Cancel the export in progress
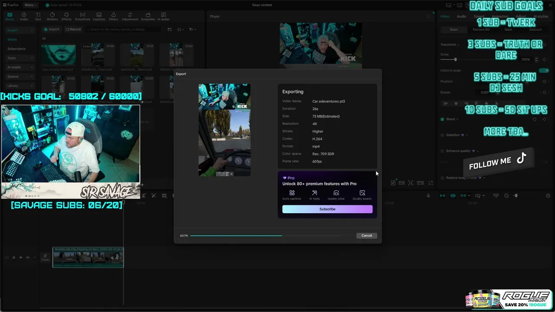The width and height of the screenshot is (555, 312). 367,235
